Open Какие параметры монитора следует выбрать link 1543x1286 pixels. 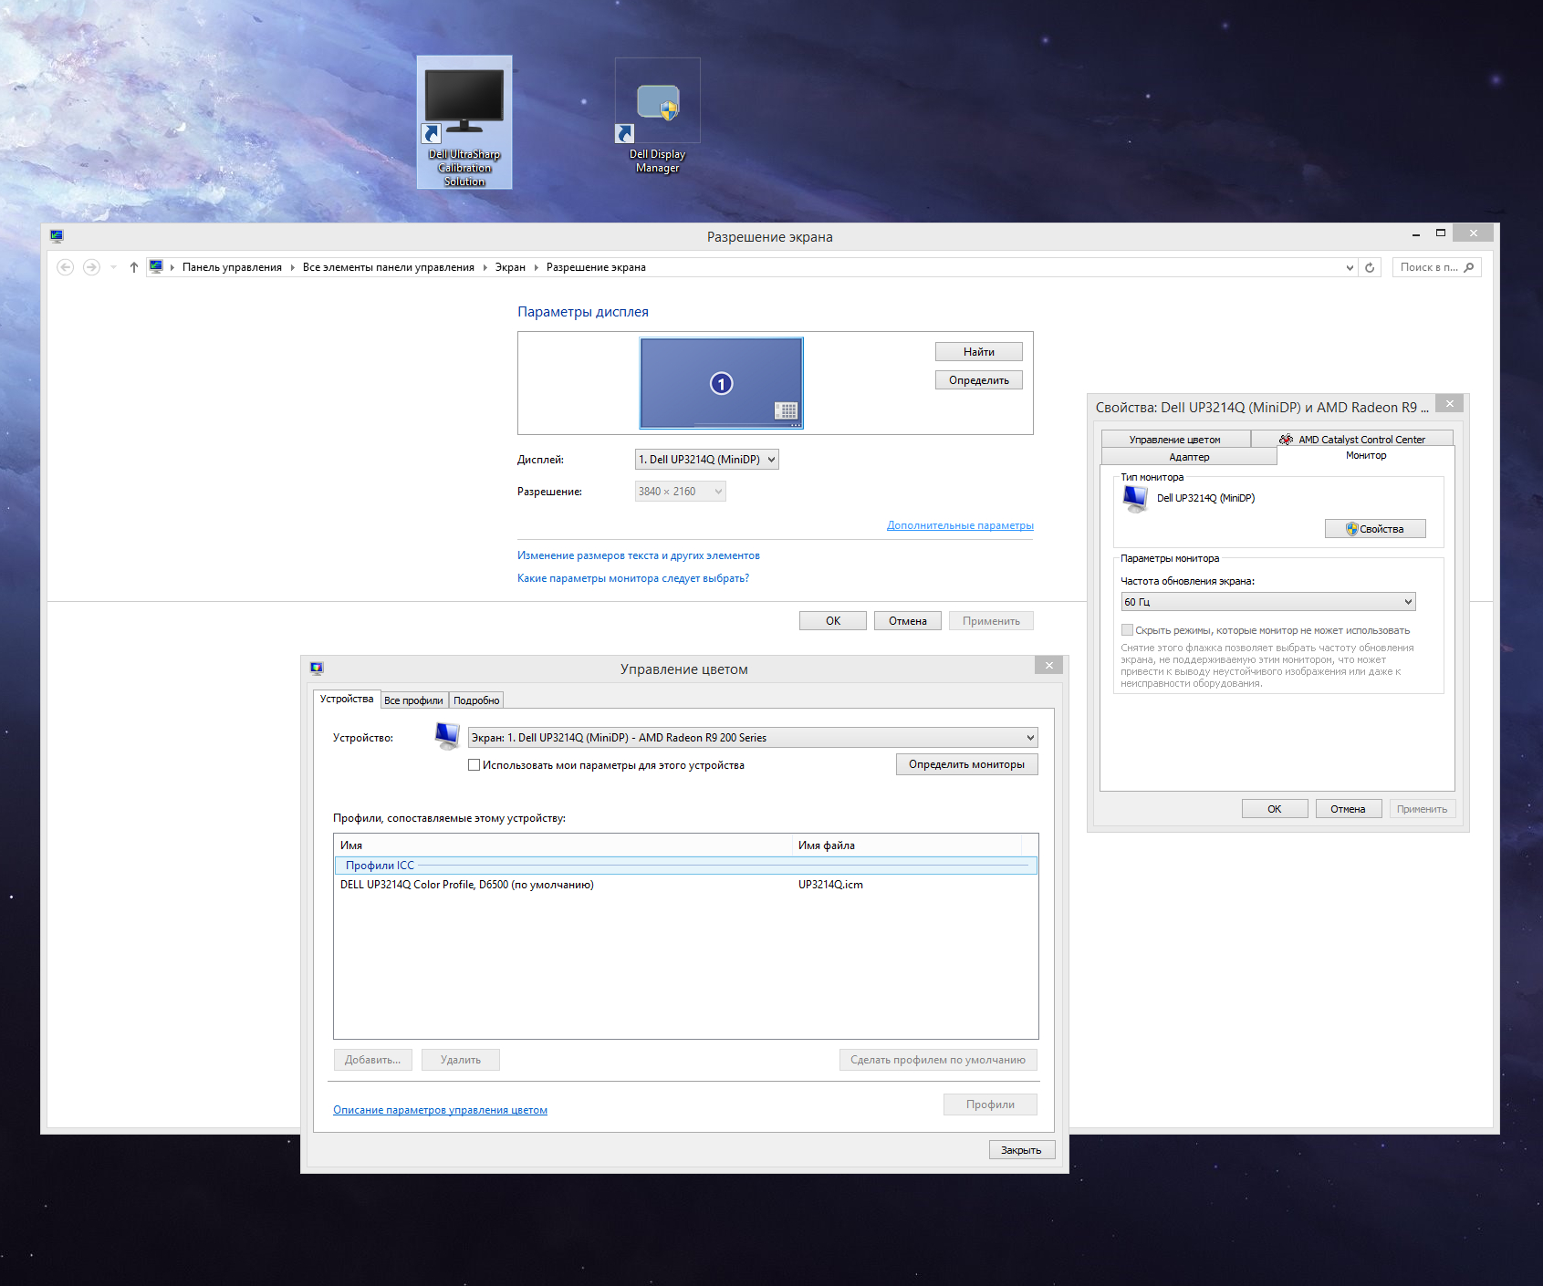633,578
